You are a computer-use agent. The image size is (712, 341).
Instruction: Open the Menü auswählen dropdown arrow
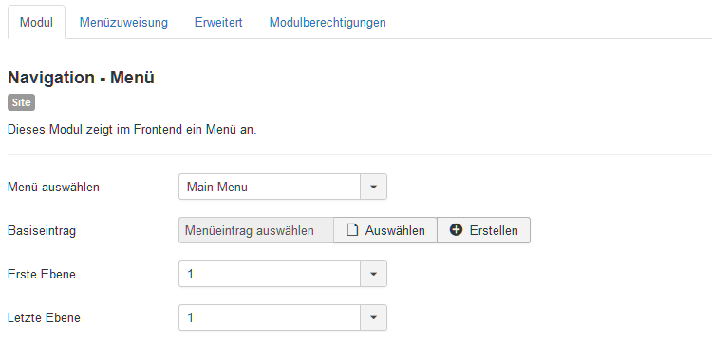click(x=373, y=187)
